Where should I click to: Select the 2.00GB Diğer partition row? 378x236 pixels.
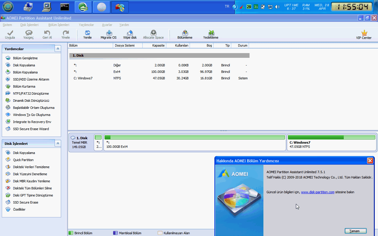159,65
